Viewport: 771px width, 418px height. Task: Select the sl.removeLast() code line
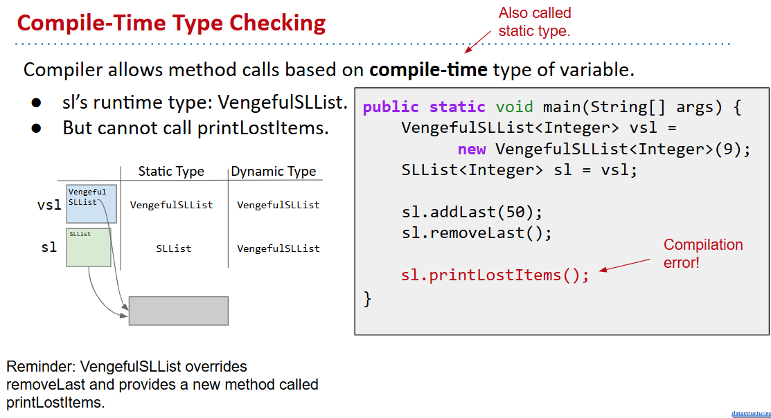(x=477, y=233)
